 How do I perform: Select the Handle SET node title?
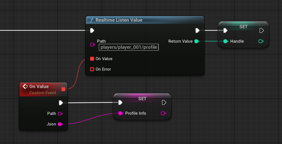point(243,27)
